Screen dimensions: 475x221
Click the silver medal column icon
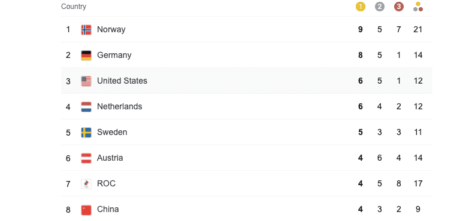[x=380, y=7]
